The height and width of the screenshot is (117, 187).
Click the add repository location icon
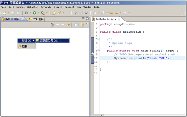(x=82, y=25)
